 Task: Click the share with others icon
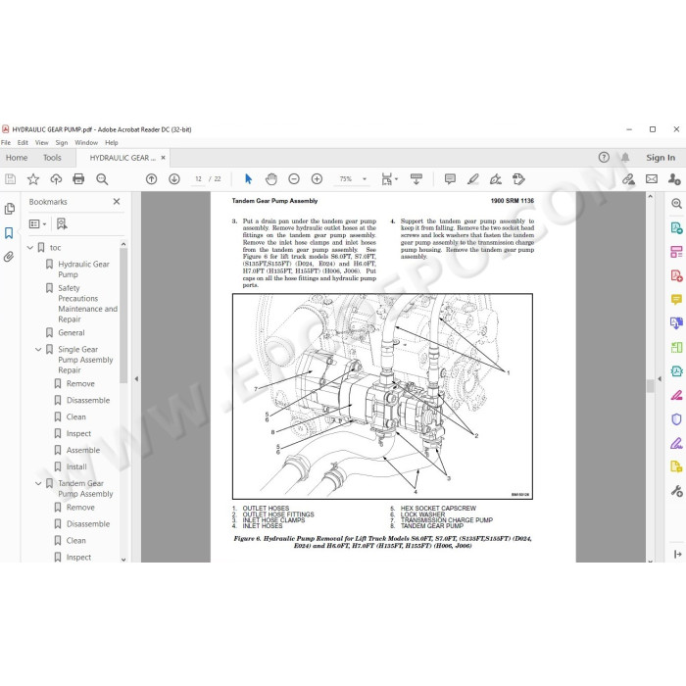pos(674,179)
